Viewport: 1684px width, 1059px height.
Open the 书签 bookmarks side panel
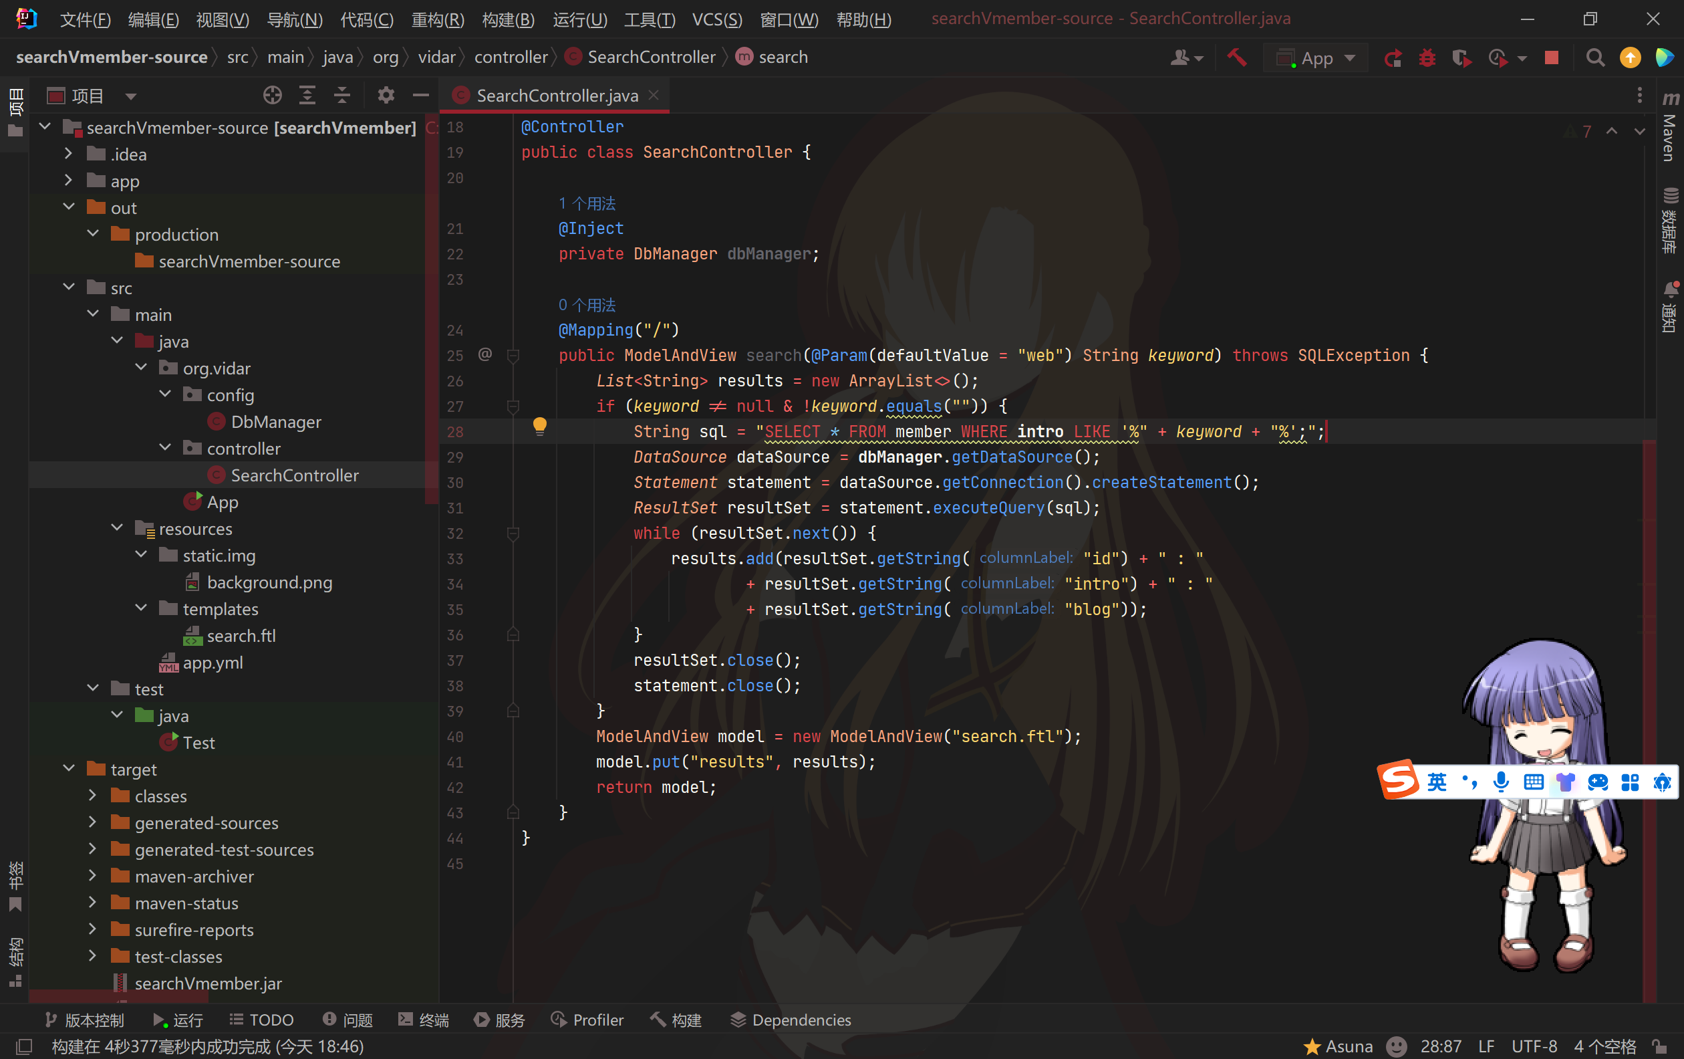(15, 886)
